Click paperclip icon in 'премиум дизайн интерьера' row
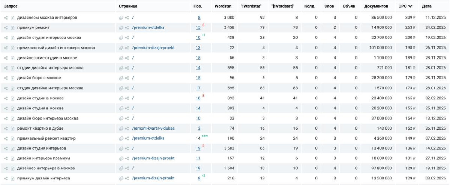 tap(121, 179)
